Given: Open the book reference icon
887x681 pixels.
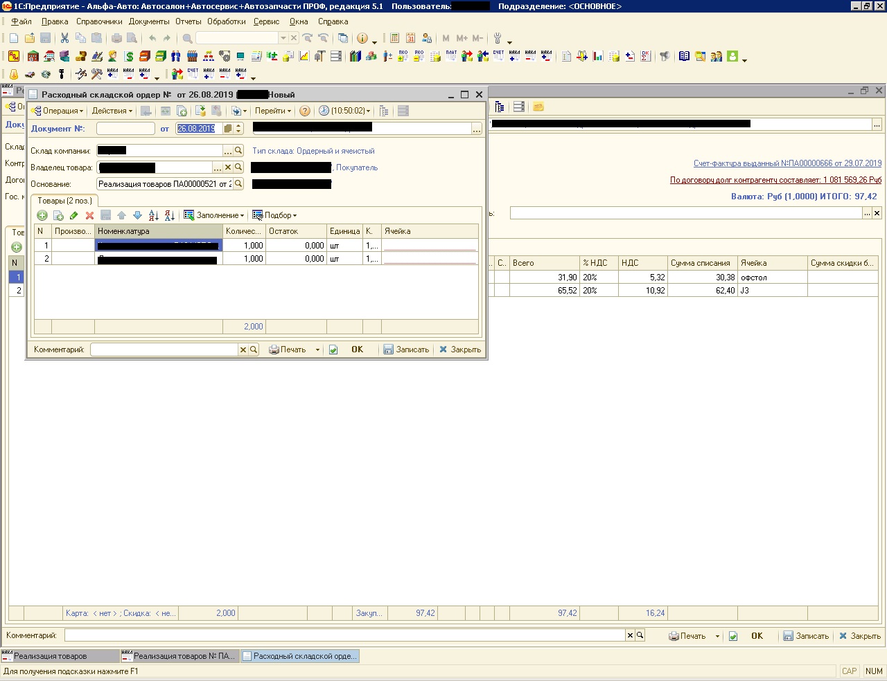Looking at the screenshot, I should [684, 56].
